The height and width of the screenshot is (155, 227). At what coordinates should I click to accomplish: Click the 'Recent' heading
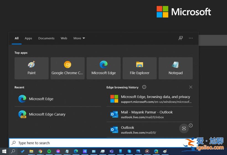[x=19, y=87]
